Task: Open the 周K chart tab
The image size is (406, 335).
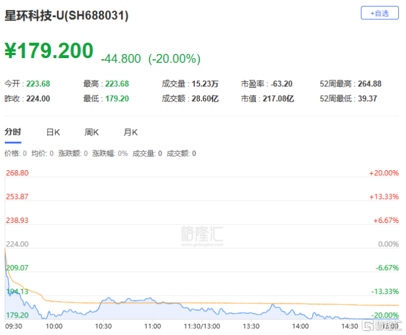Action: click(92, 132)
